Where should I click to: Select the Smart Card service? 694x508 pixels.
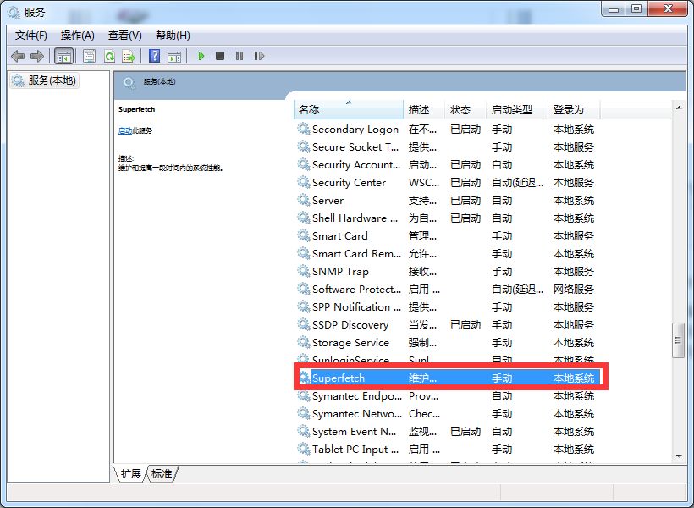[x=447, y=235]
